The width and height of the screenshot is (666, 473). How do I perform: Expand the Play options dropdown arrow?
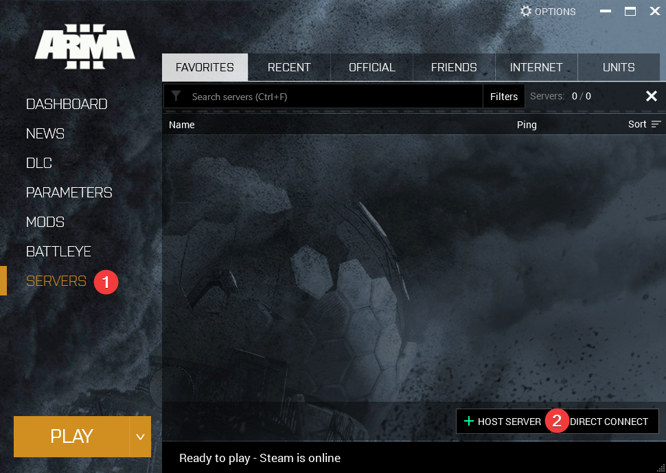[140, 437]
